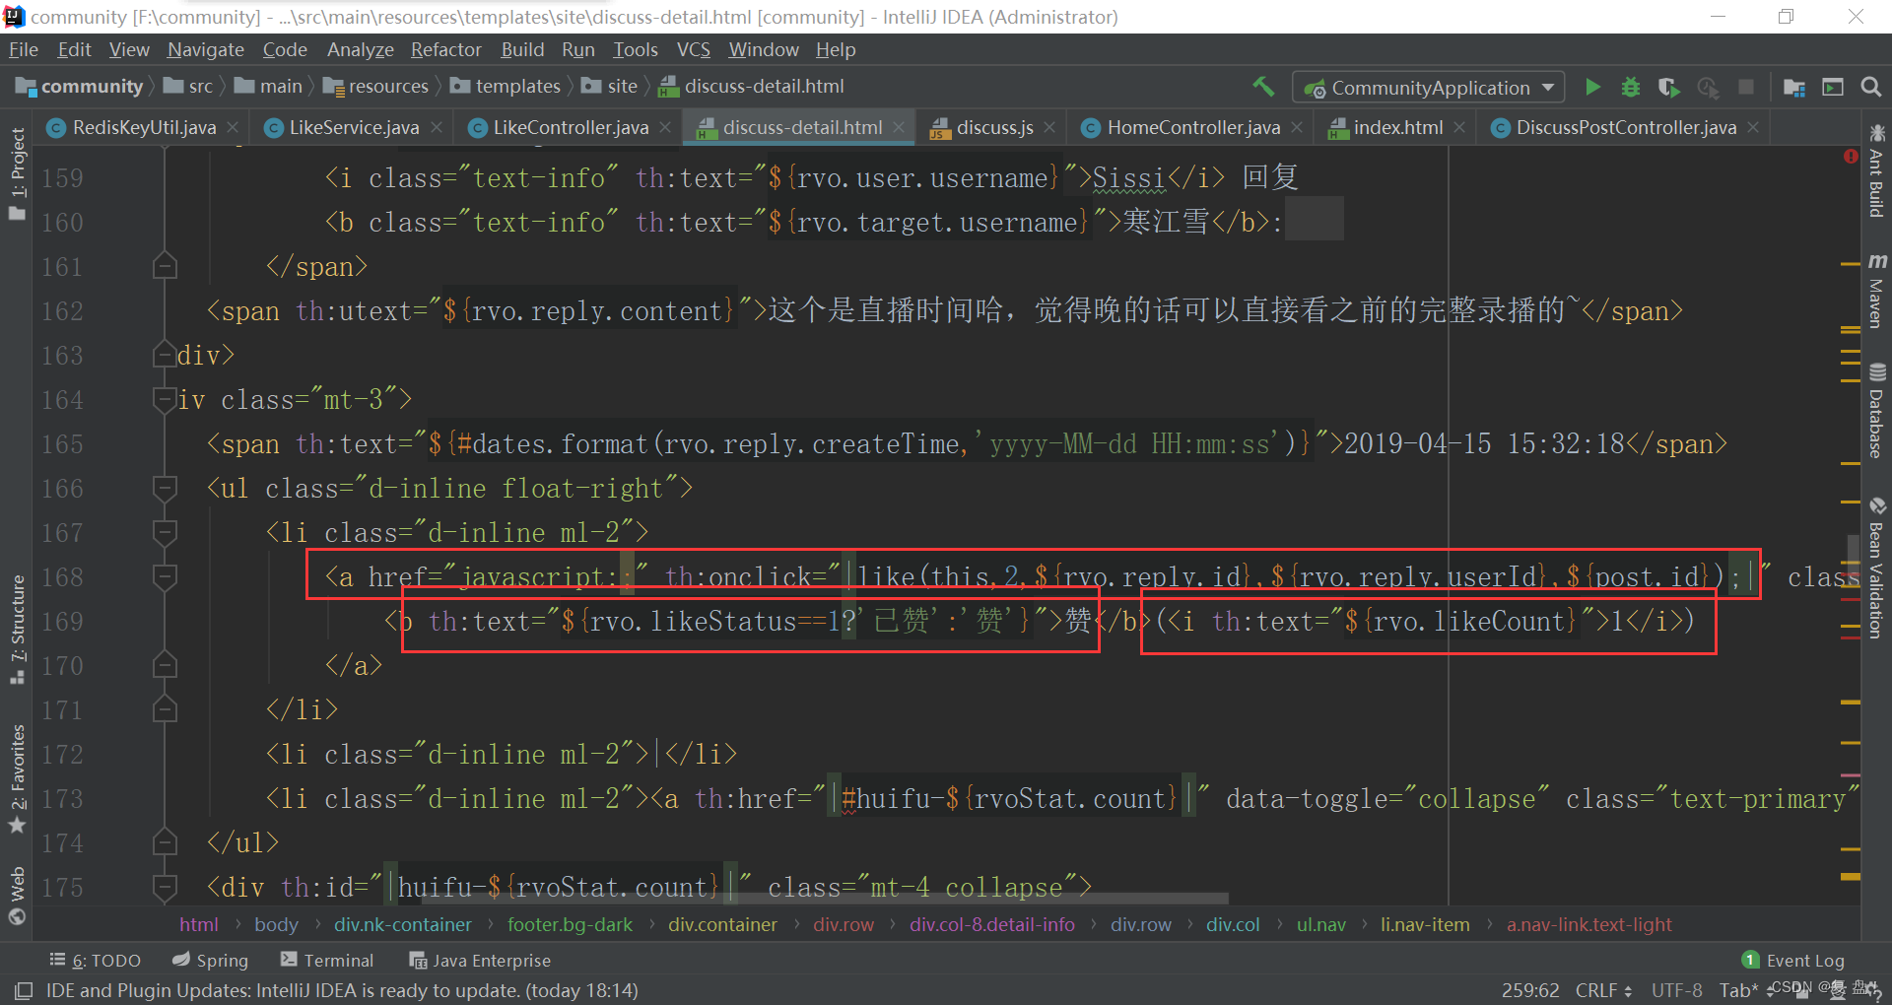This screenshot has width=1892, height=1005.
Task: Select ul.nav in the breadcrumb bar
Action: (1321, 925)
